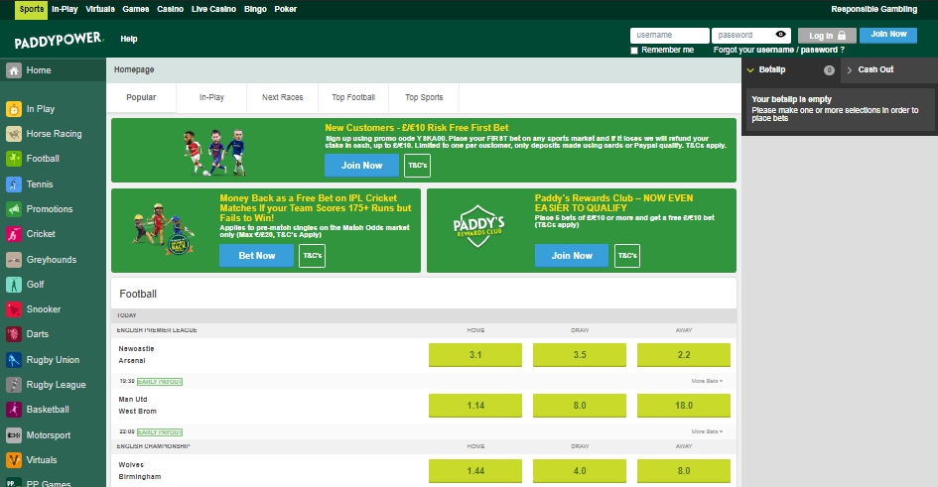Click Forgot your username / password link
This screenshot has height=487, width=938.
coord(779,51)
